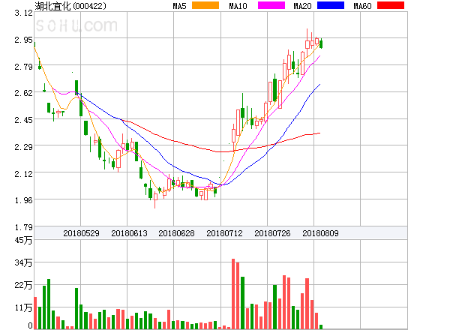This screenshot has height=330, width=450.
Task: Click the 2.62 price axis label
Action: [x=23, y=93]
